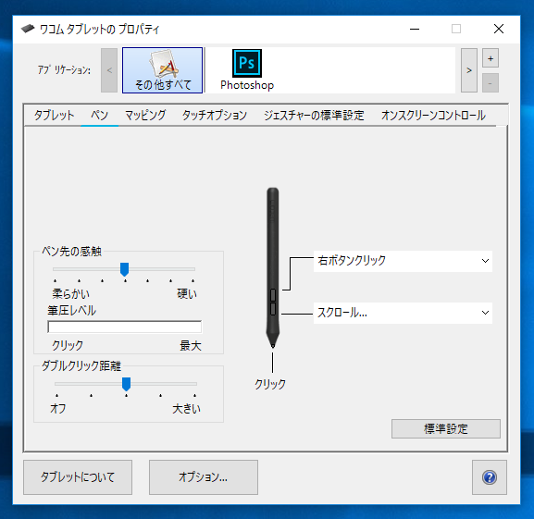Click the 筆圧レベル pressure bar
The width and height of the screenshot is (534, 519).
pos(125,327)
